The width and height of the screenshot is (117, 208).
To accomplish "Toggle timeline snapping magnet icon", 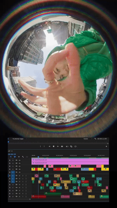I will tap(11, 157).
